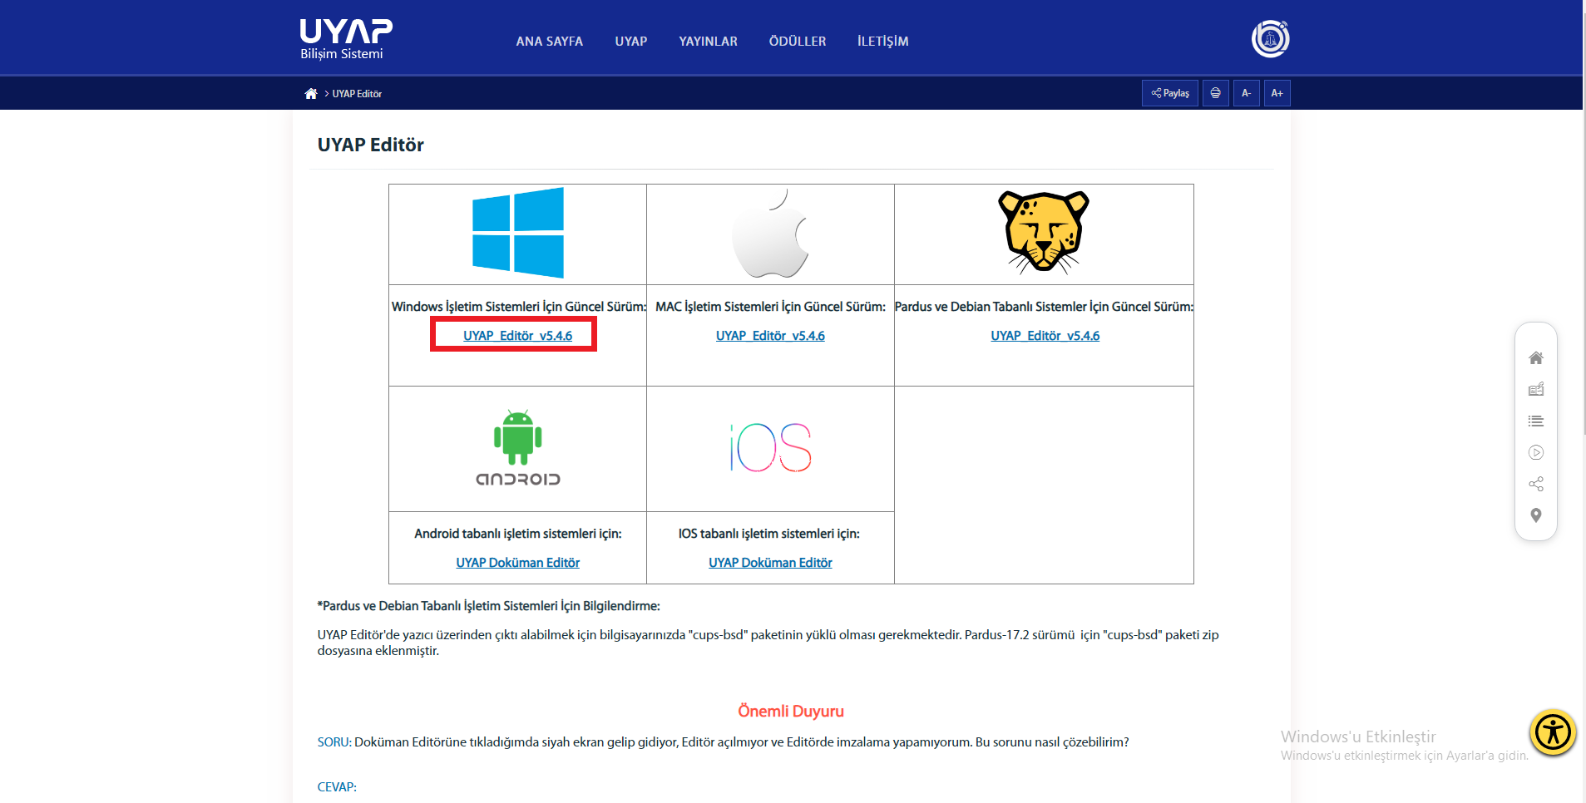This screenshot has width=1586, height=803.
Task: Click the Önemli Duyuru heading
Action: [x=791, y=712]
